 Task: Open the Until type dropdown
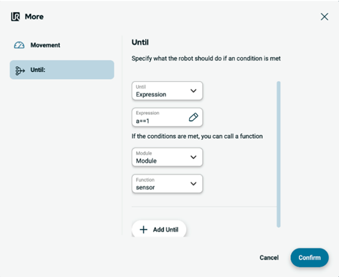click(167, 91)
